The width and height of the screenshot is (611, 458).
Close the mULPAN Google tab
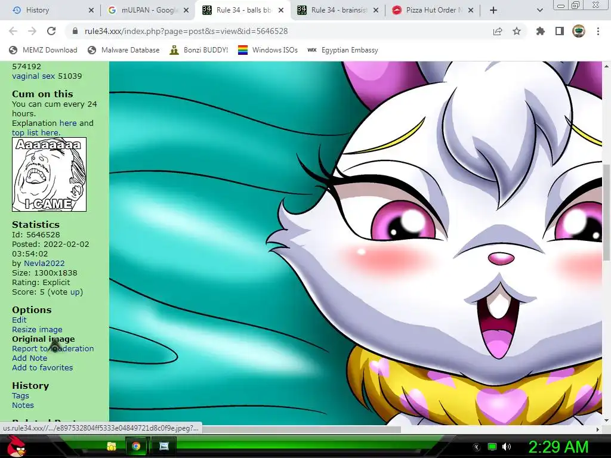point(186,10)
